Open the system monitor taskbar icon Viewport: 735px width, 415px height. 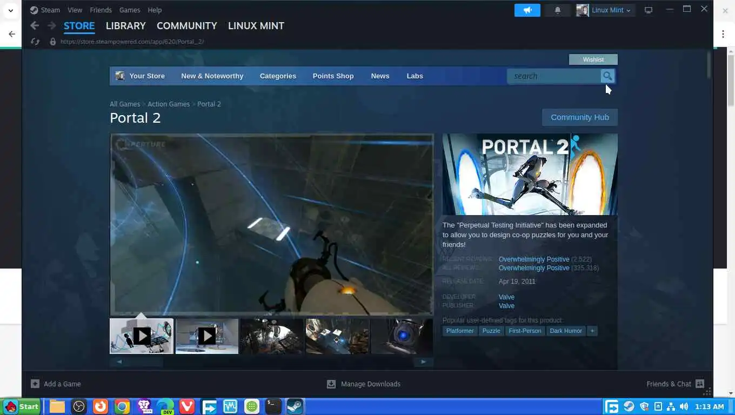pyautogui.click(x=230, y=406)
